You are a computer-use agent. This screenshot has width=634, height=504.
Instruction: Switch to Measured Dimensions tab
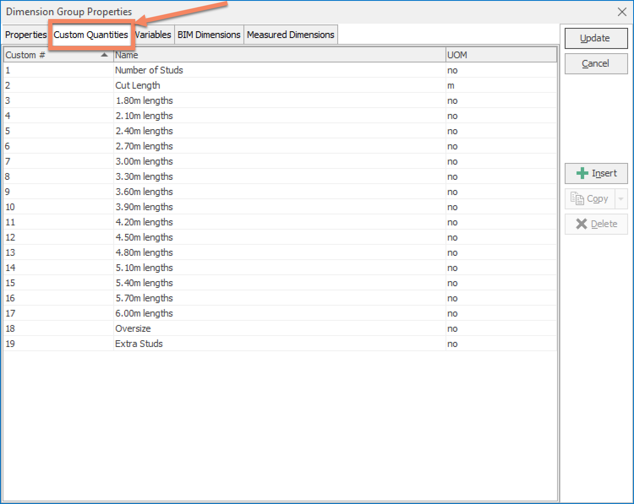[x=290, y=35]
